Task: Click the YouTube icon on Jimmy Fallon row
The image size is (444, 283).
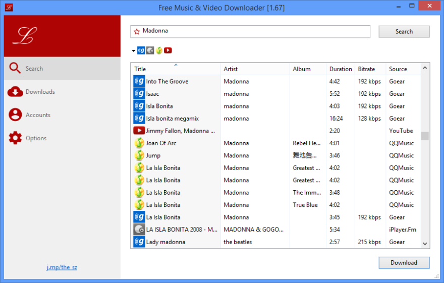Action: (x=139, y=131)
